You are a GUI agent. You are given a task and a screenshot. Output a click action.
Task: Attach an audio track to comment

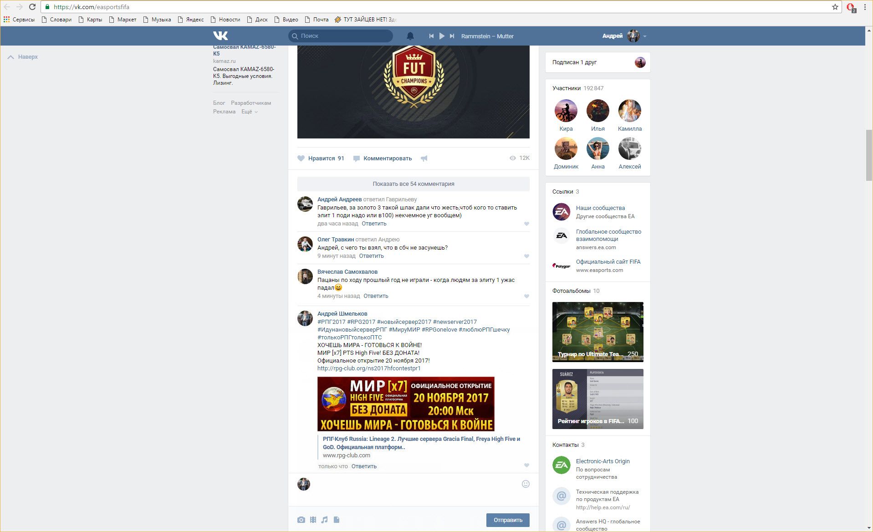pos(324,520)
